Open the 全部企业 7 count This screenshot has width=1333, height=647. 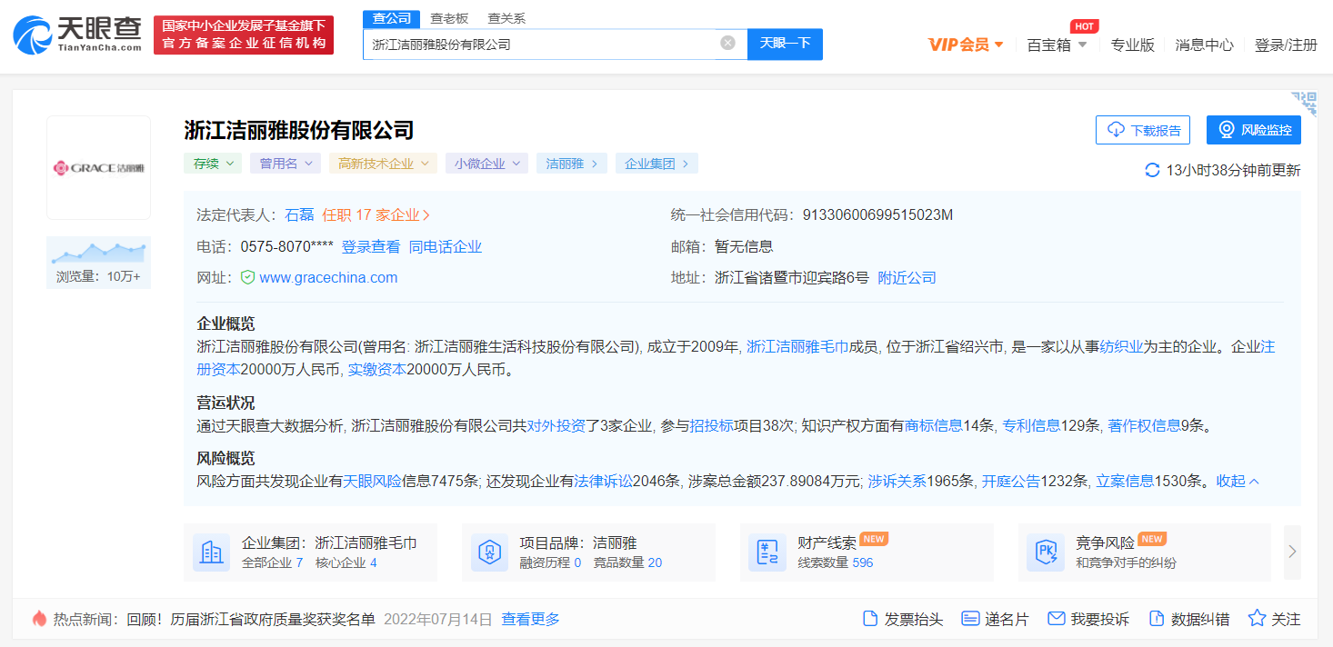pos(273,562)
